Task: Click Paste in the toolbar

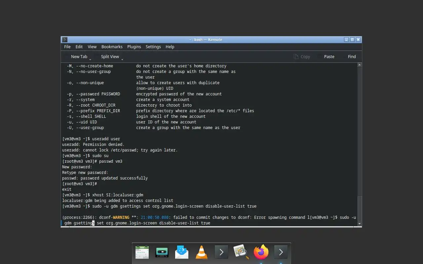Action: [326, 57]
